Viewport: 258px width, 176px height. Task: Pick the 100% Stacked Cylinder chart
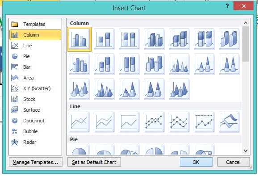129,64
